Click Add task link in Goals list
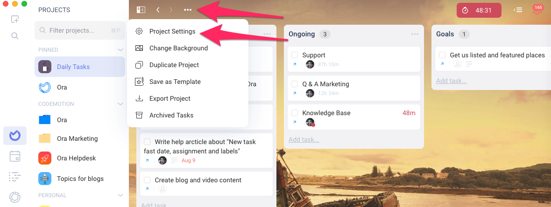551x207 pixels. pos(452,81)
